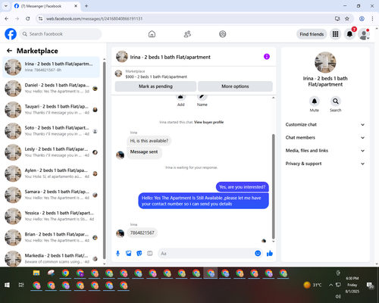Open the Windows Start menu
The height and width of the screenshot is (303, 379).
click(x=7, y=285)
